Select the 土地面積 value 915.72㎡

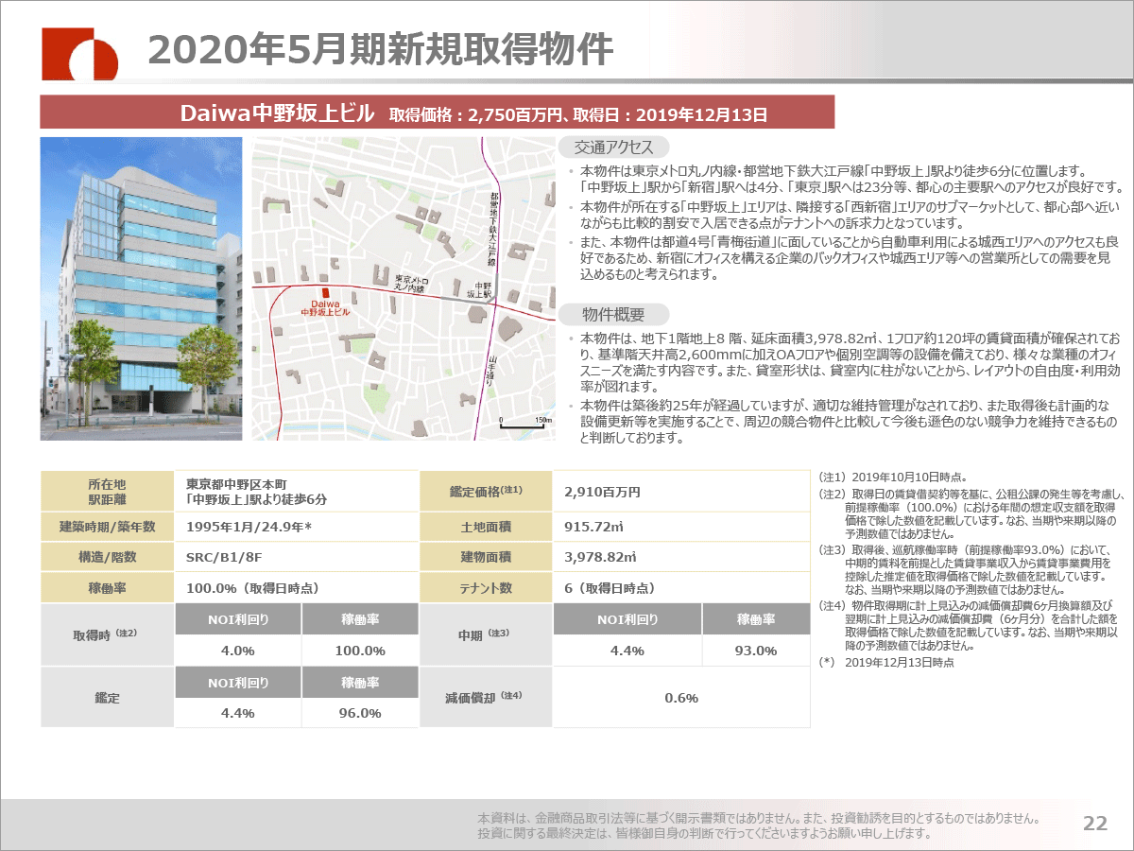click(x=591, y=526)
